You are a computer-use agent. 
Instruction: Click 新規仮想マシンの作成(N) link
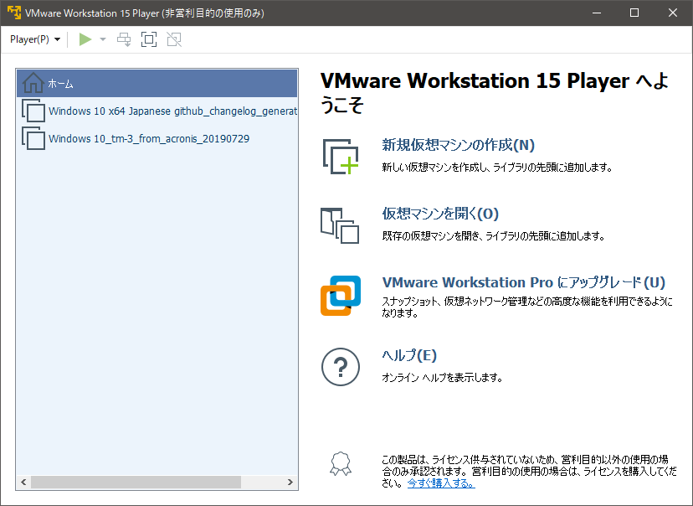tap(459, 145)
